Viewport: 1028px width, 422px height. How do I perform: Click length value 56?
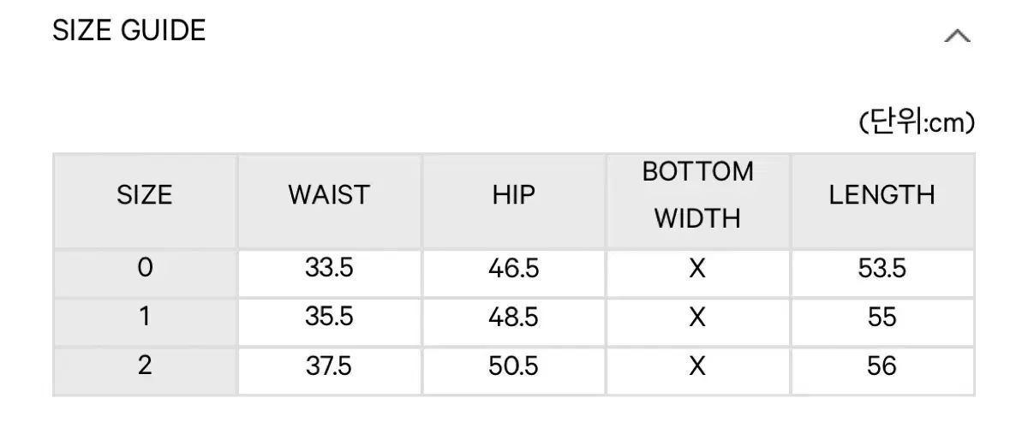[x=882, y=366]
